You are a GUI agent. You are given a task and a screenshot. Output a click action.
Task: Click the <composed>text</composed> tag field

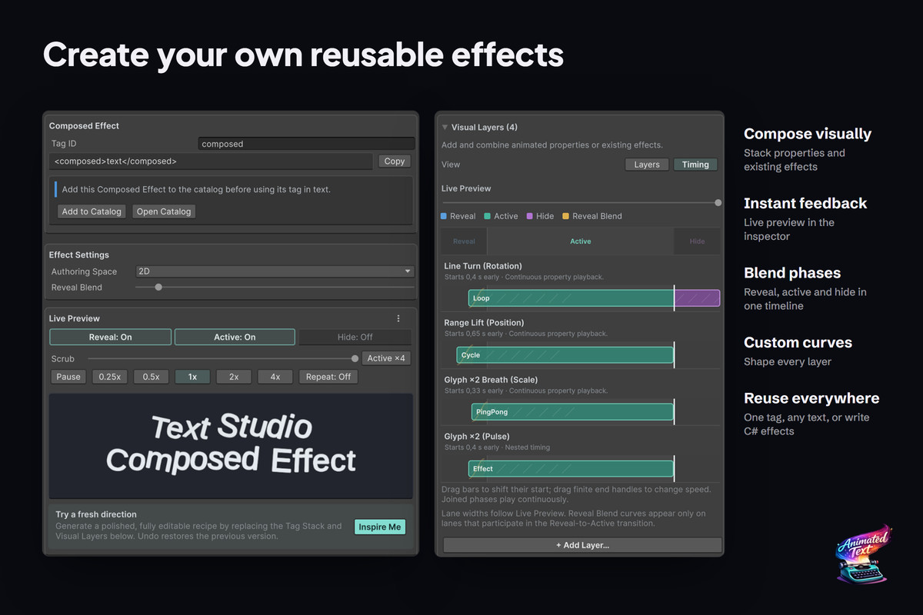coord(212,161)
